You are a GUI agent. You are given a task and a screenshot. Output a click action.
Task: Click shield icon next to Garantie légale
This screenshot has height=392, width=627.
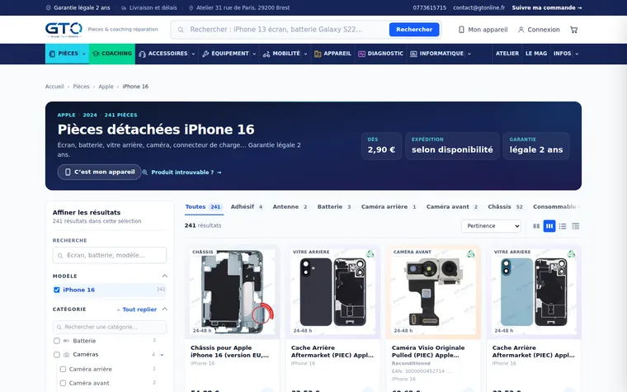tap(49, 7)
